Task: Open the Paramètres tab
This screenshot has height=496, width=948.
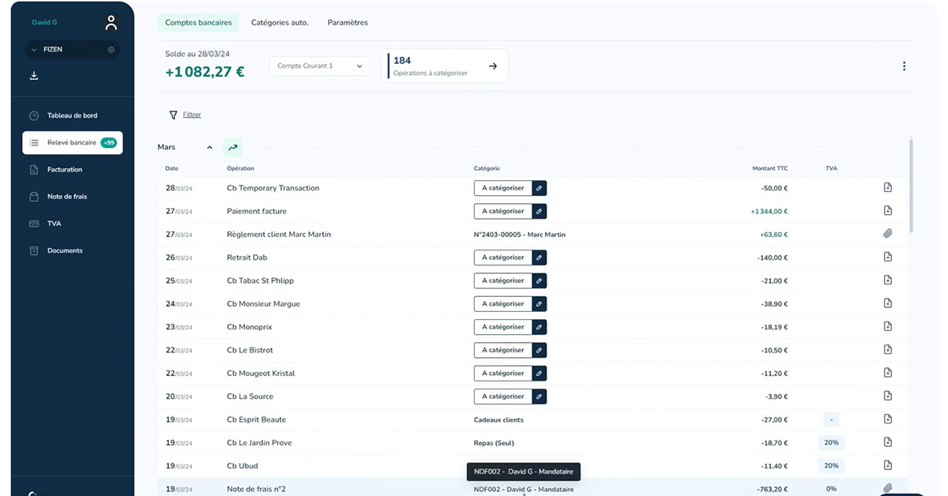Action: click(x=348, y=23)
